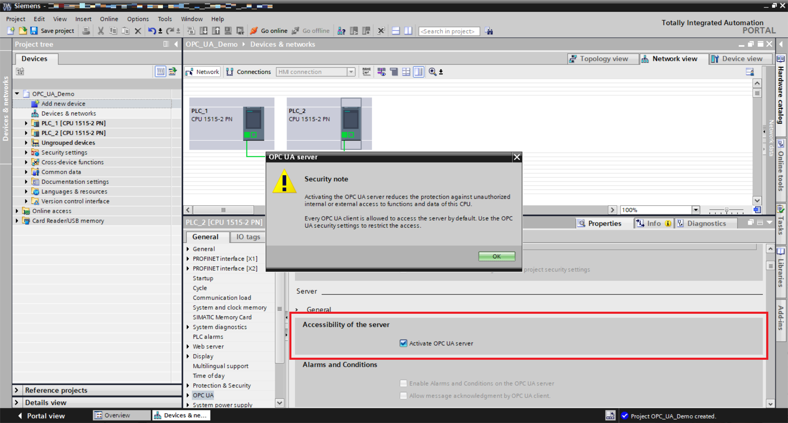
Task: Open the Overview taskbar button
Action: coord(121,416)
